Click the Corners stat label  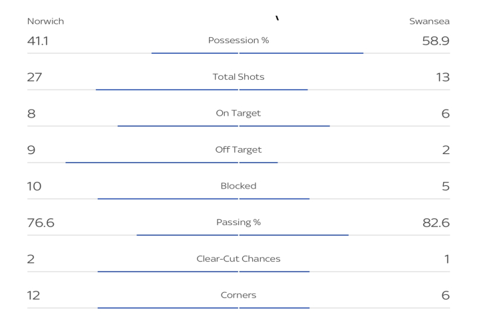tap(238, 295)
